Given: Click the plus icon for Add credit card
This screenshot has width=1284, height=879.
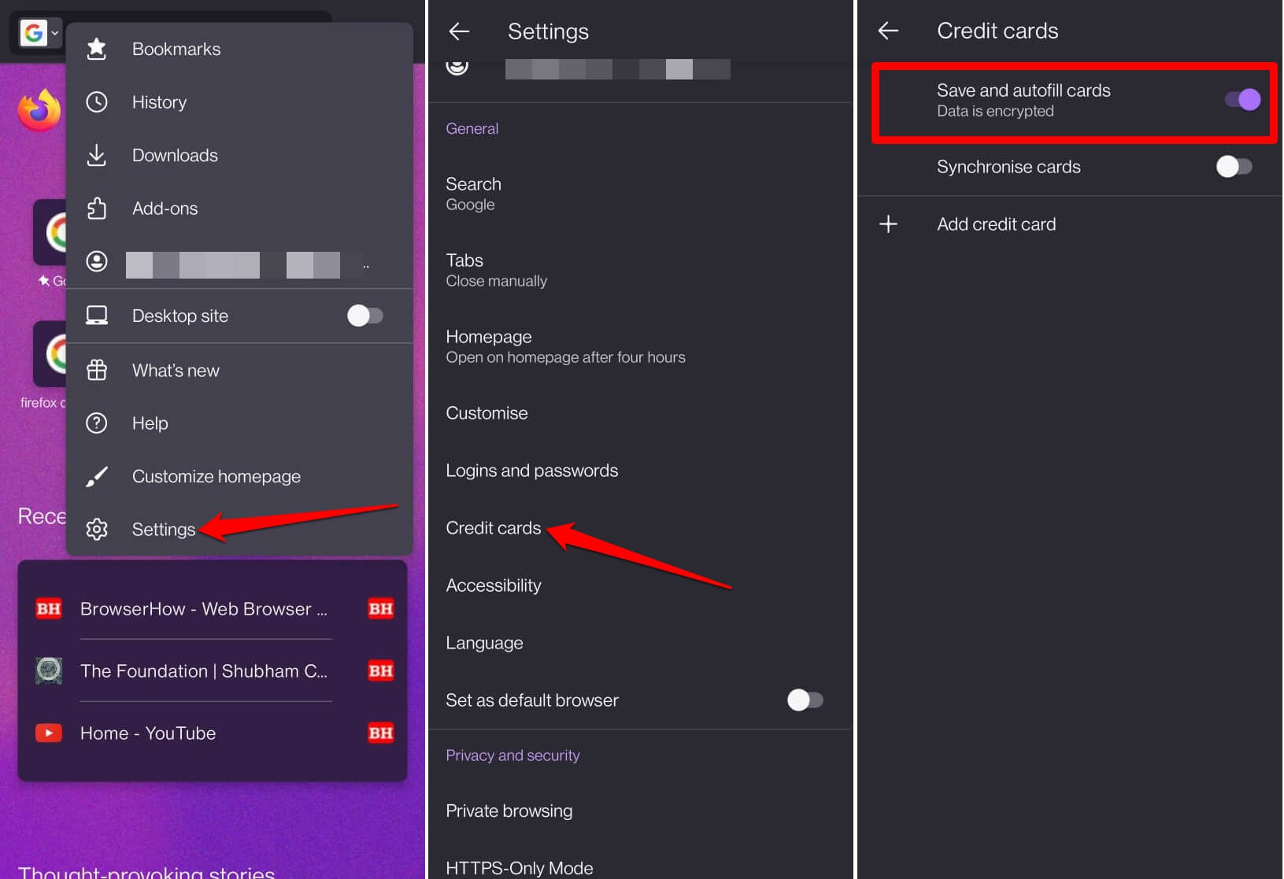Looking at the screenshot, I should pyautogui.click(x=888, y=224).
